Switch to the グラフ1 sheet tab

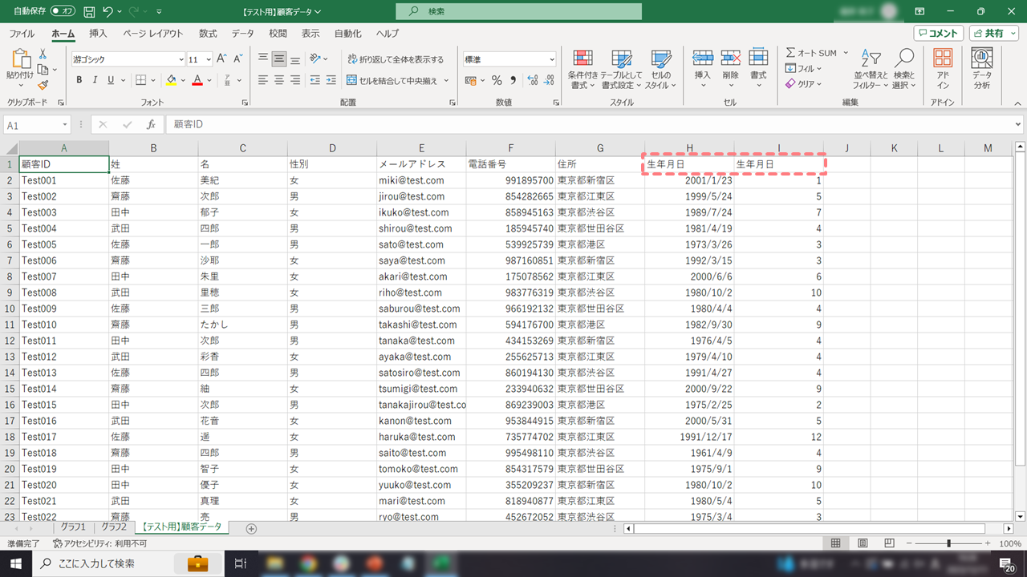click(x=73, y=527)
